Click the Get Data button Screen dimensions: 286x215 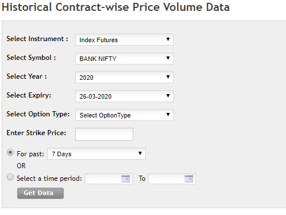coord(40,193)
